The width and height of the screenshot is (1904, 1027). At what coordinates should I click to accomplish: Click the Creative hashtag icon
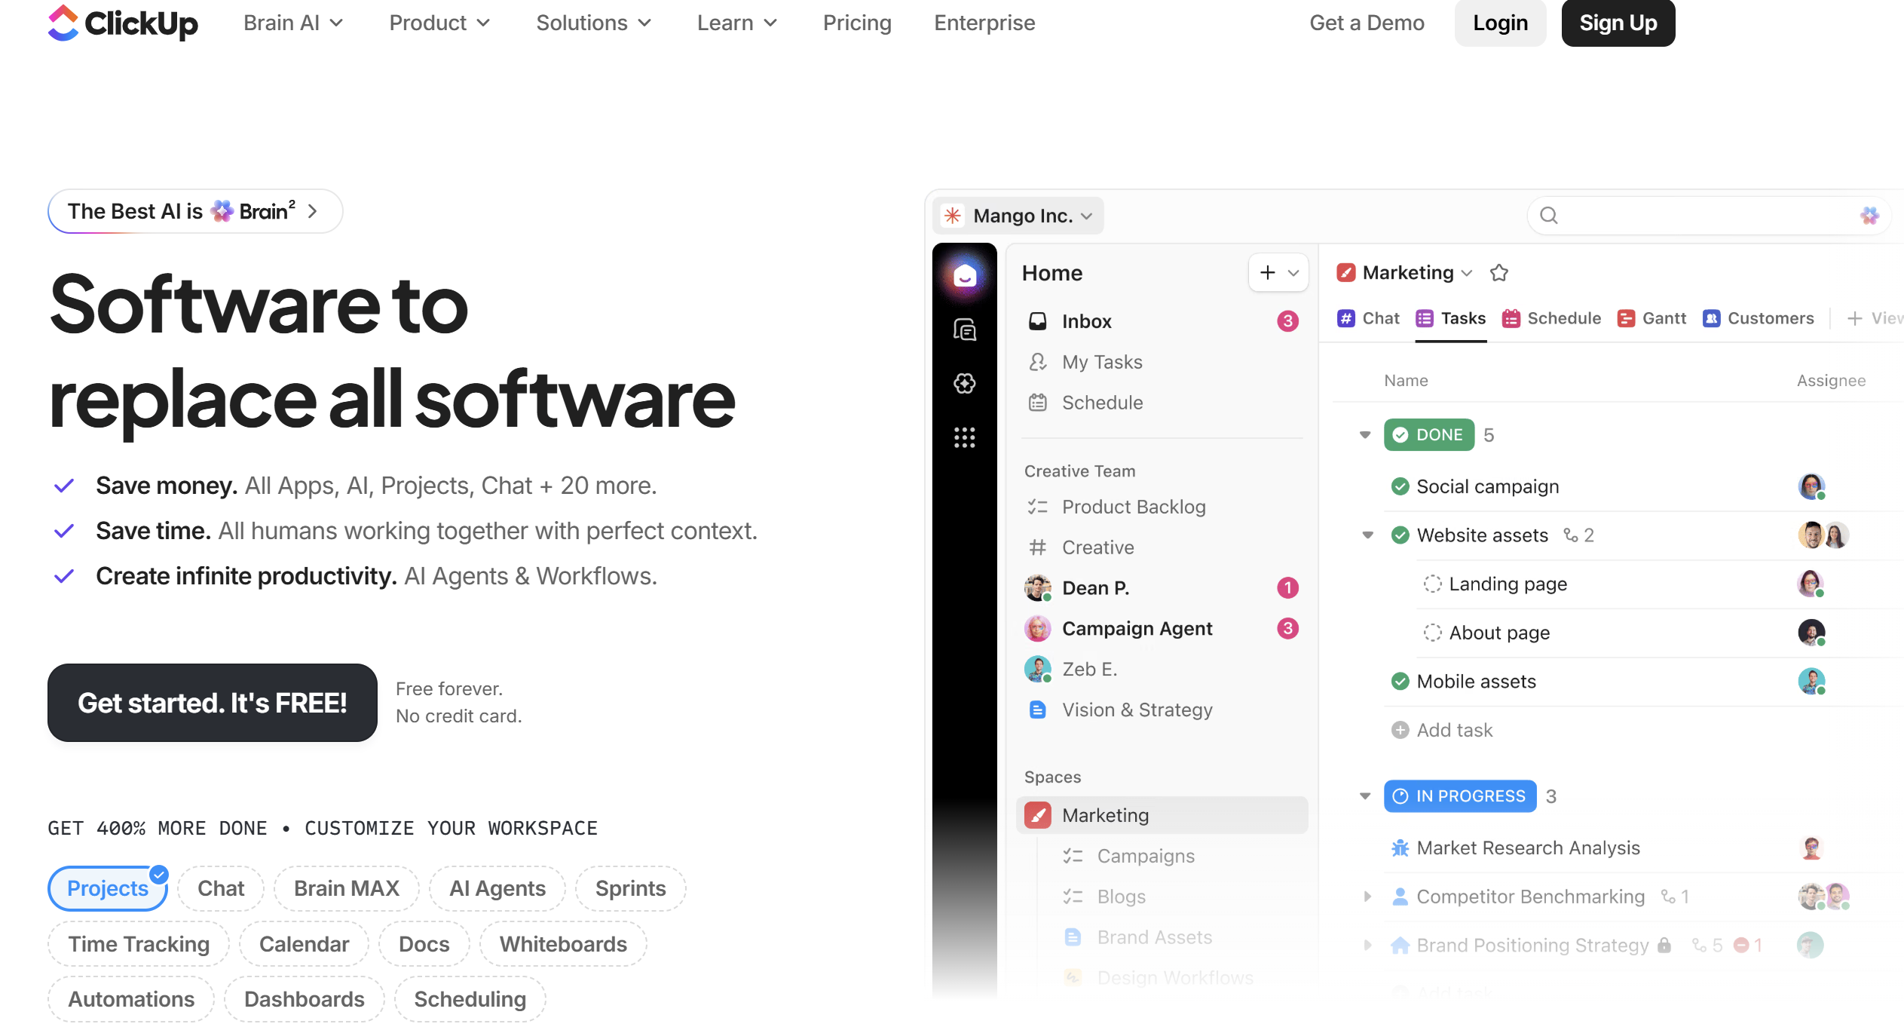pos(1038,547)
